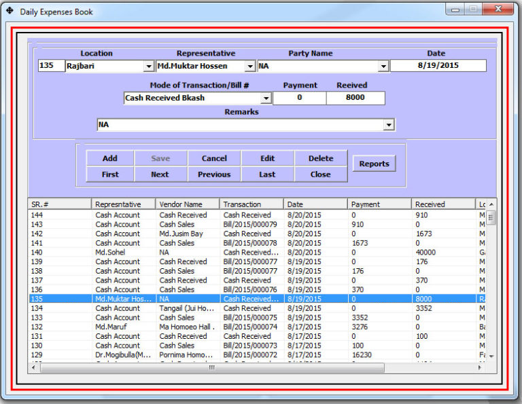Open the Reports button
Screen dimensions: 522x404
point(374,164)
